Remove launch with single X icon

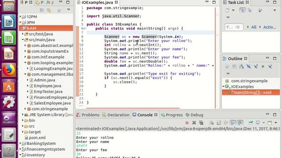pyautogui.click(x=194, y=123)
